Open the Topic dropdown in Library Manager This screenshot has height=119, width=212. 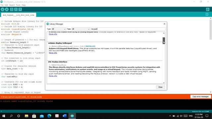(x=81, y=29)
